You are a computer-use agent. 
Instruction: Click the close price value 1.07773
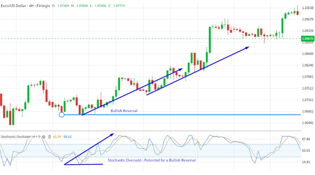pos(119,6)
